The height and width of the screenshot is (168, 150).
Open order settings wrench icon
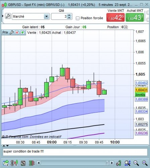(8, 16)
